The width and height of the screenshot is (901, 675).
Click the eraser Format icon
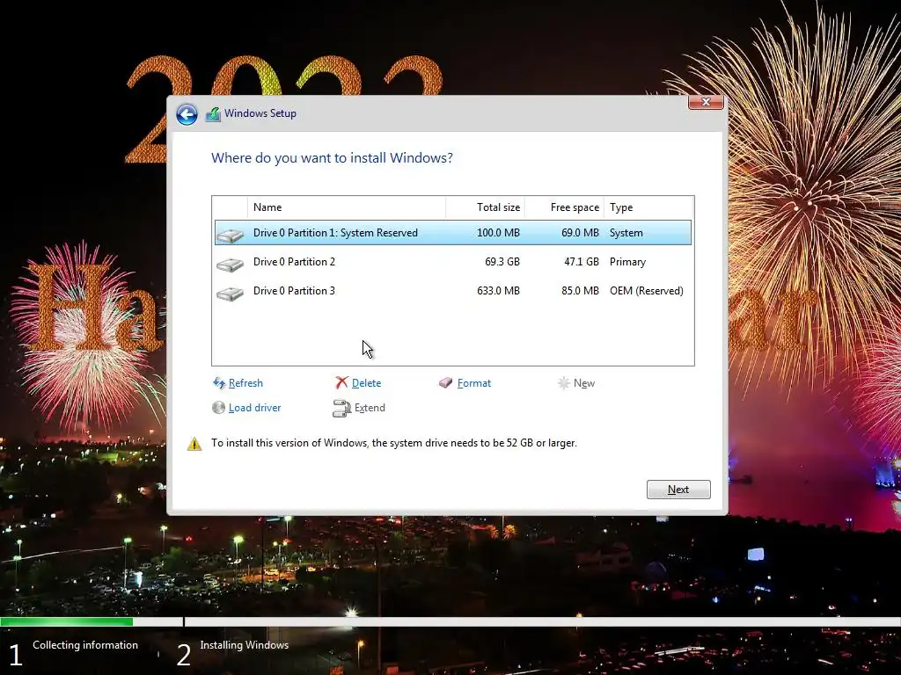pyautogui.click(x=446, y=383)
